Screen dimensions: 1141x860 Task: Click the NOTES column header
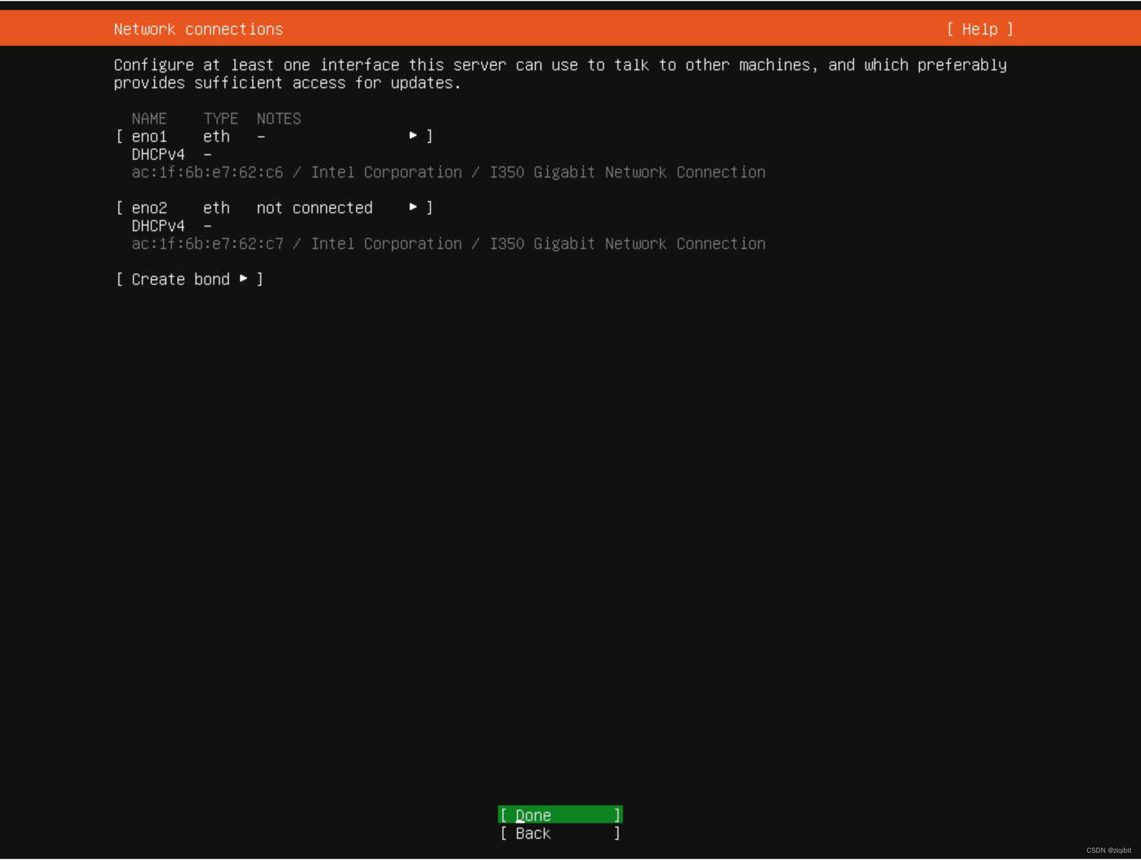(x=279, y=118)
